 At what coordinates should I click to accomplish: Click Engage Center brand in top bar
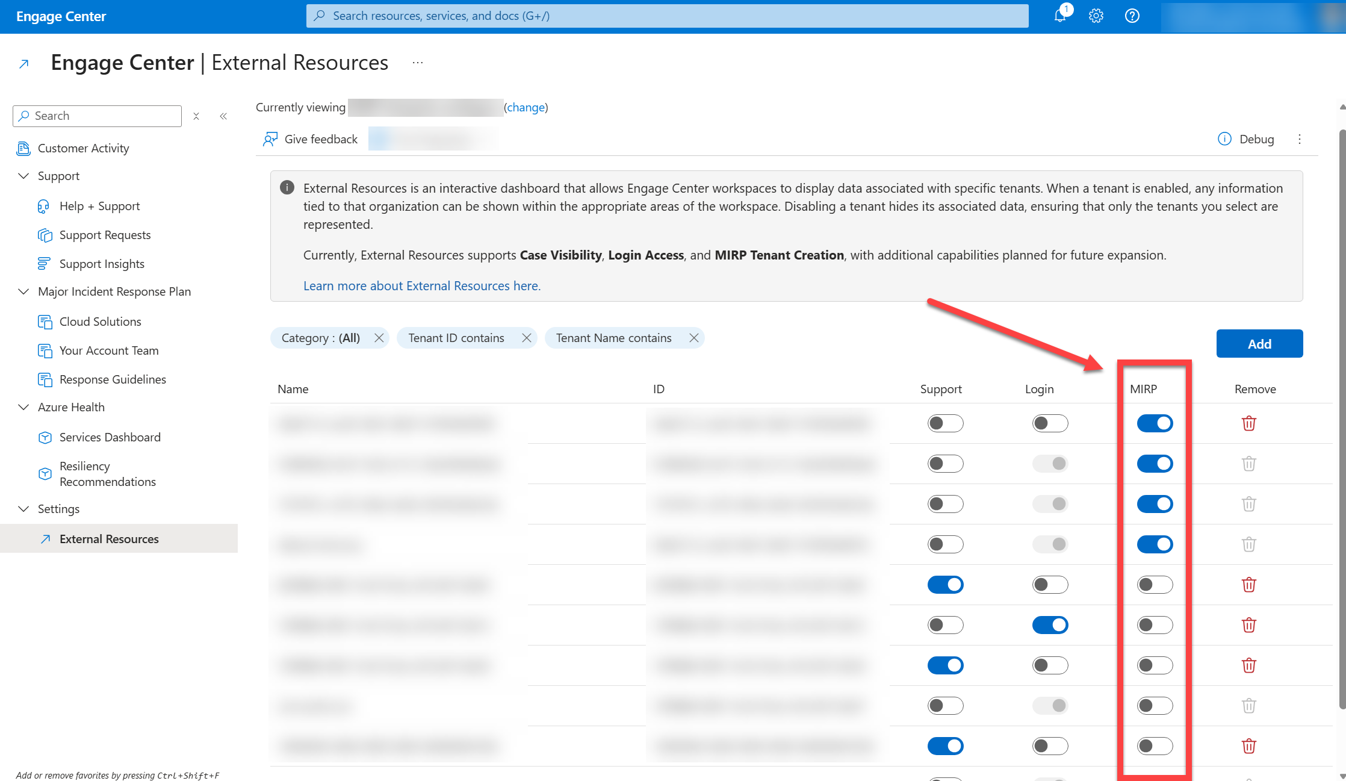point(61,16)
